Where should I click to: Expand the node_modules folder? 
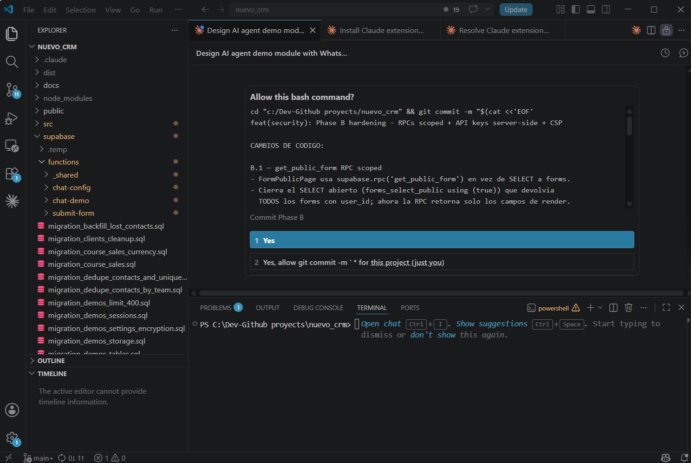(x=37, y=98)
